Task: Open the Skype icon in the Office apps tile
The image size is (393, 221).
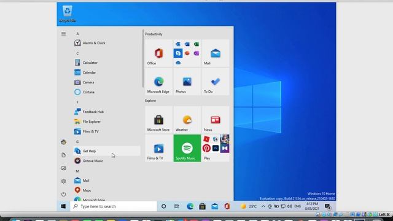Action: click(x=178, y=53)
